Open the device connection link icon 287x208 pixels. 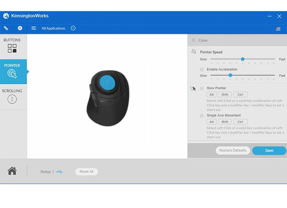[6, 28]
